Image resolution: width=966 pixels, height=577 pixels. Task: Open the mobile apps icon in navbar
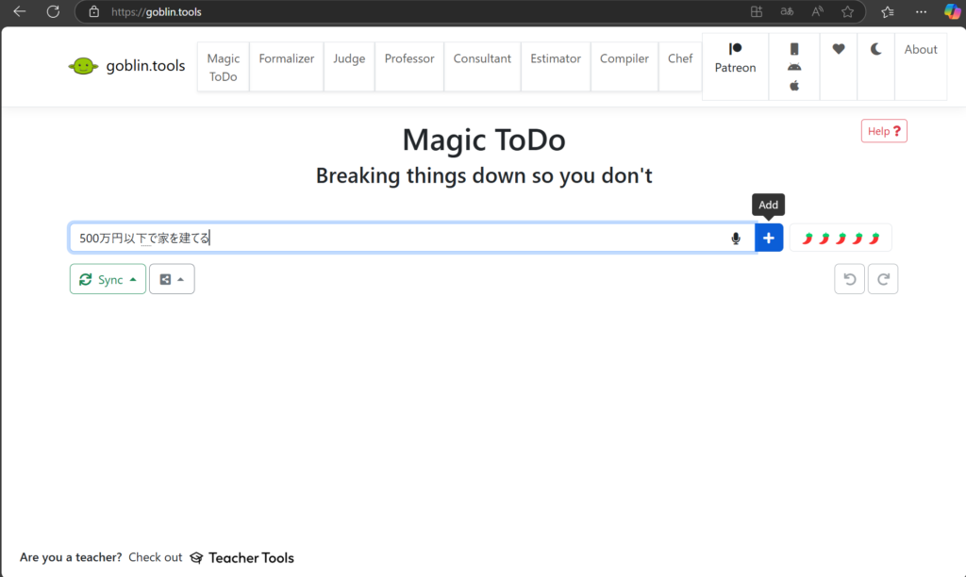click(794, 66)
